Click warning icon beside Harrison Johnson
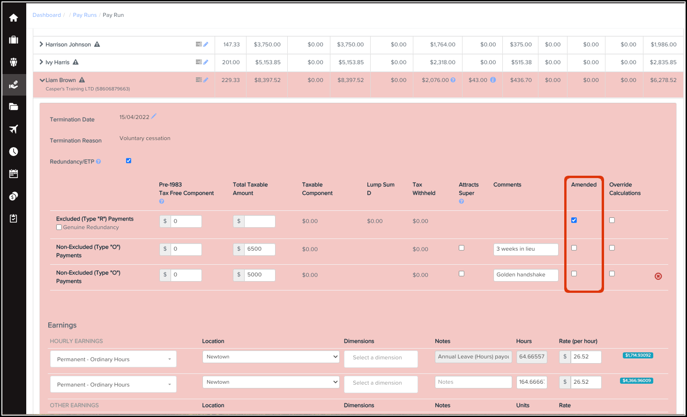Image resolution: width=687 pixels, height=417 pixels. point(97,45)
